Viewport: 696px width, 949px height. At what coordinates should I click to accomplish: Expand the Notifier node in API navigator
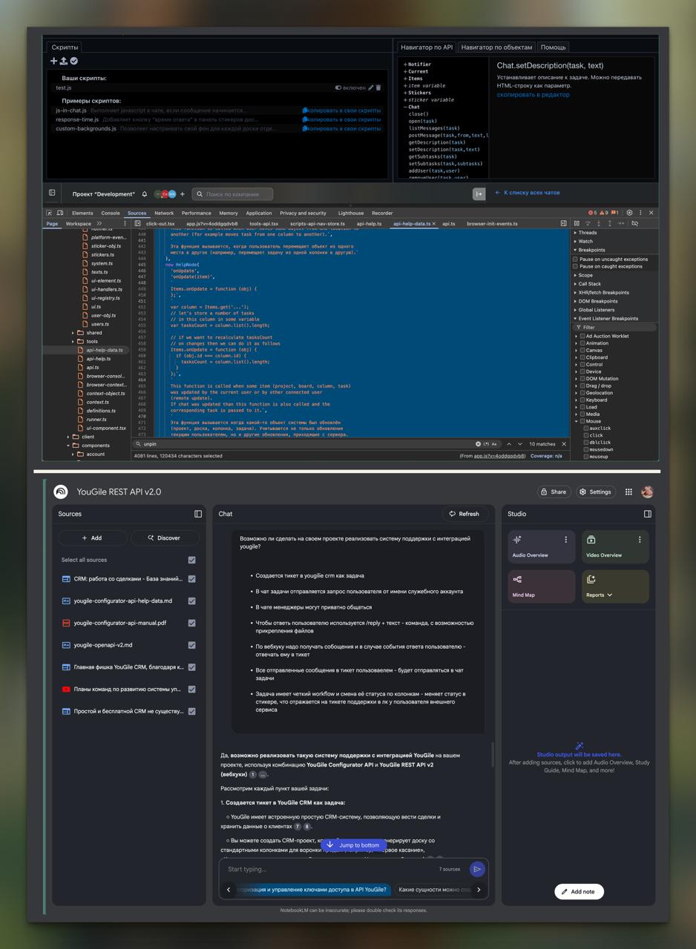point(406,65)
